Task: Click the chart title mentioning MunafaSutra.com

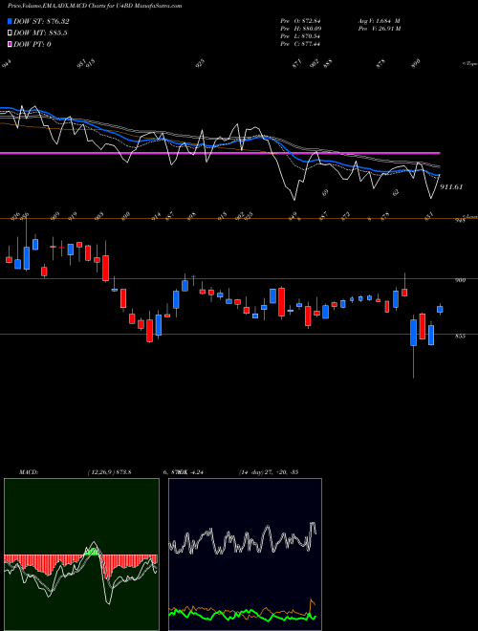Action: tap(95, 6)
